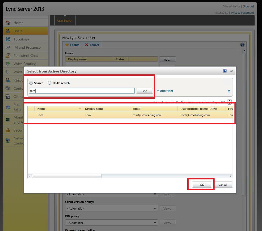This screenshot has height=231, width=262.
Task: Click tom@uccollabing.com email cell
Action: (x=147, y=115)
